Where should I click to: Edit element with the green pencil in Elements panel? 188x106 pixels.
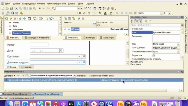point(11,19)
